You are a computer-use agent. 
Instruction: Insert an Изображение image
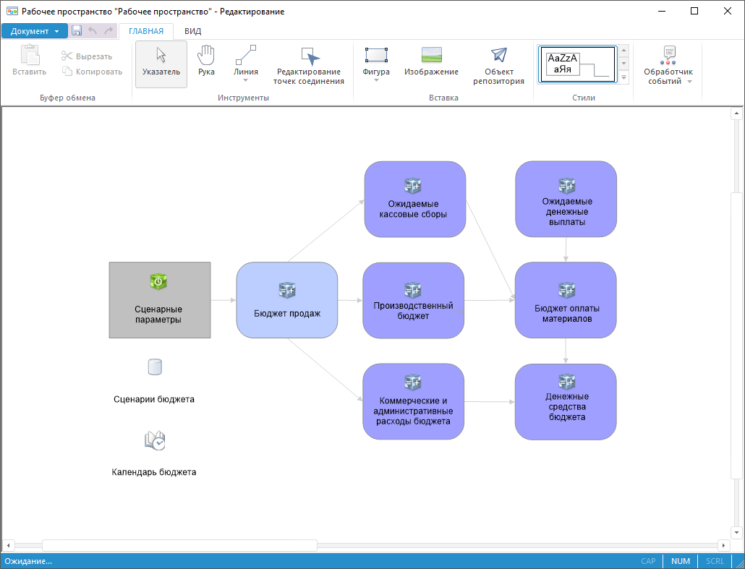431,61
